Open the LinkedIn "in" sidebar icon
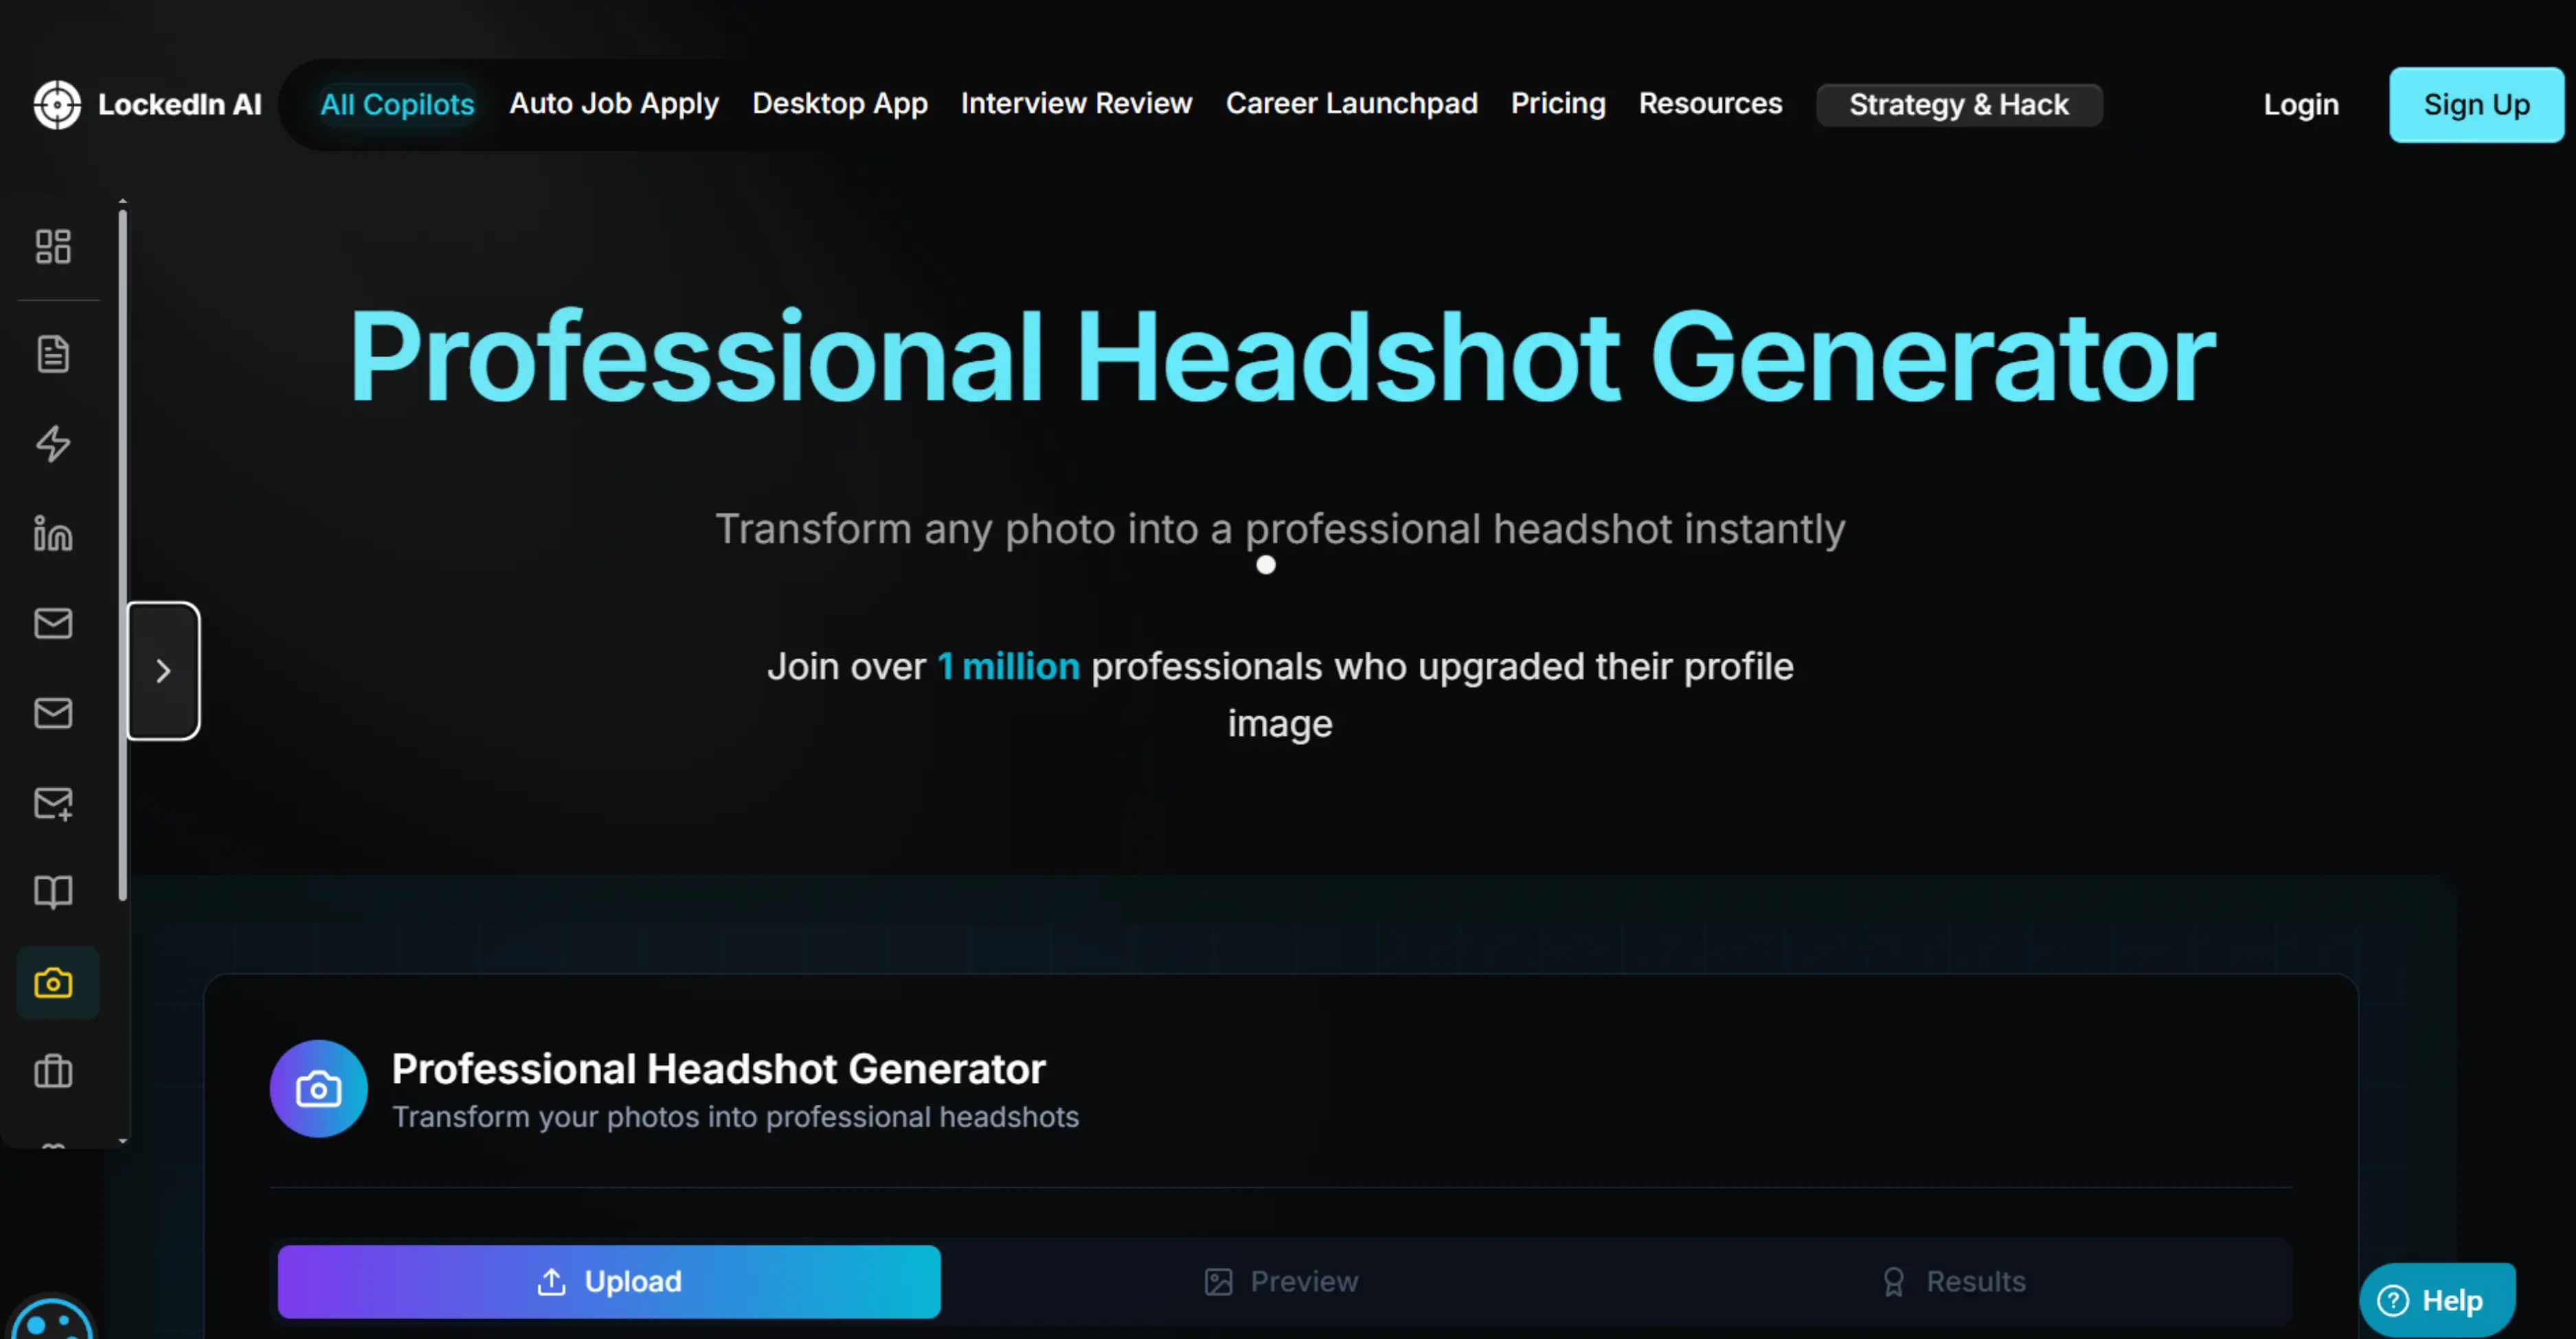Screen dimensions: 2576x1339 [x=53, y=534]
